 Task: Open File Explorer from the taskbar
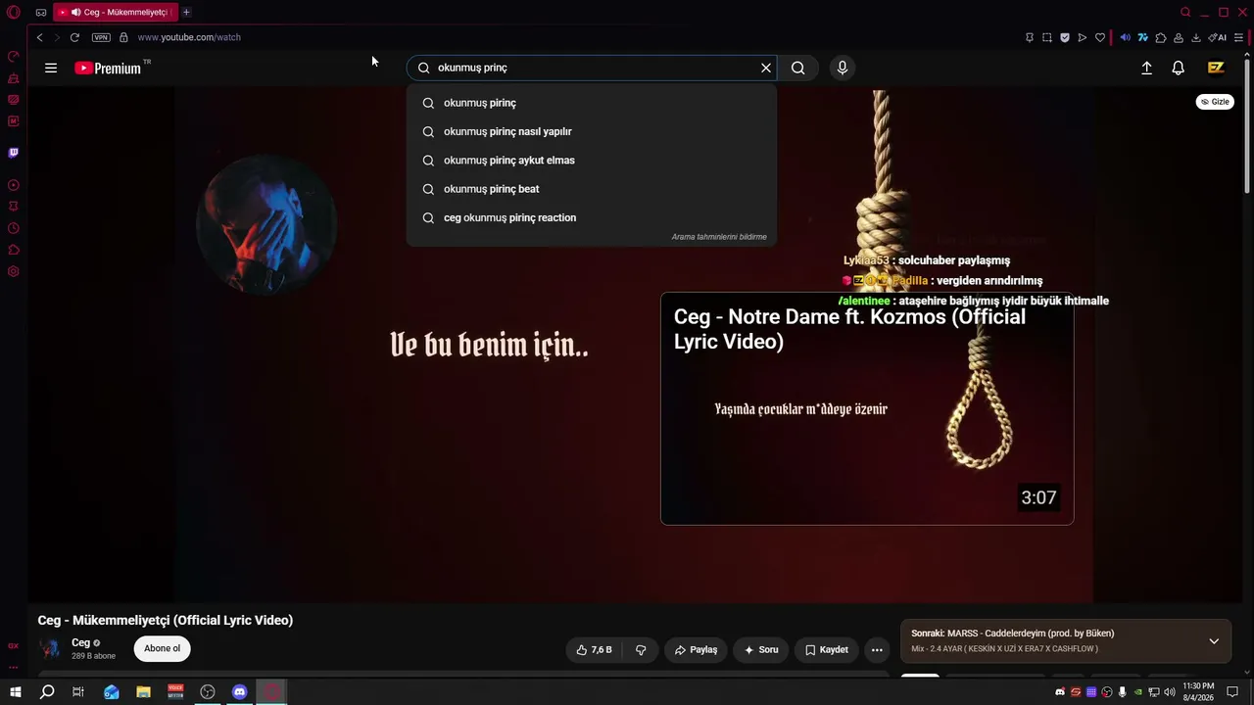click(x=143, y=692)
